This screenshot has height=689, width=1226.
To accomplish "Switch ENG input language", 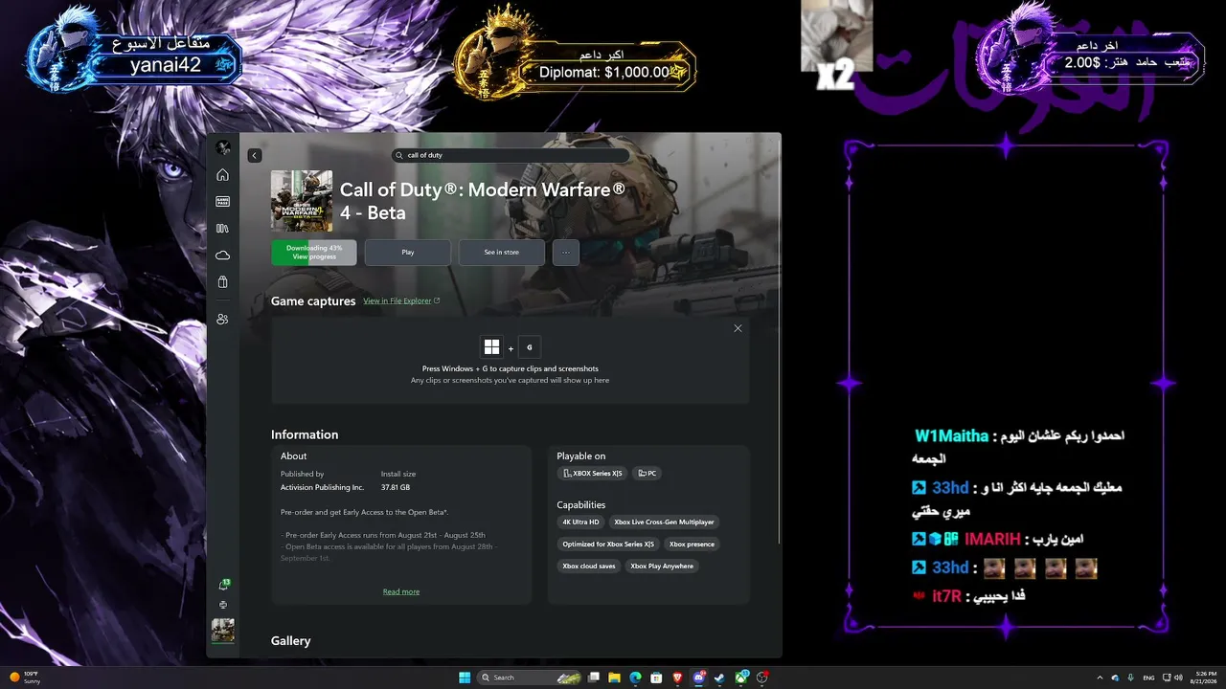I will 1149,678.
